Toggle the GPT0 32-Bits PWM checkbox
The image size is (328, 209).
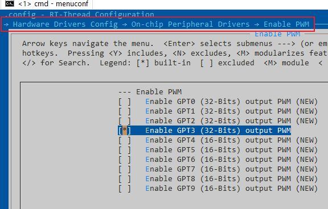pos(125,102)
